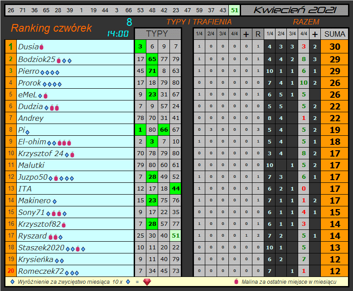This screenshot has width=353, height=291.
Task: Click red rank number 20 beside Romeczek72
Action: pyautogui.click(x=11, y=271)
